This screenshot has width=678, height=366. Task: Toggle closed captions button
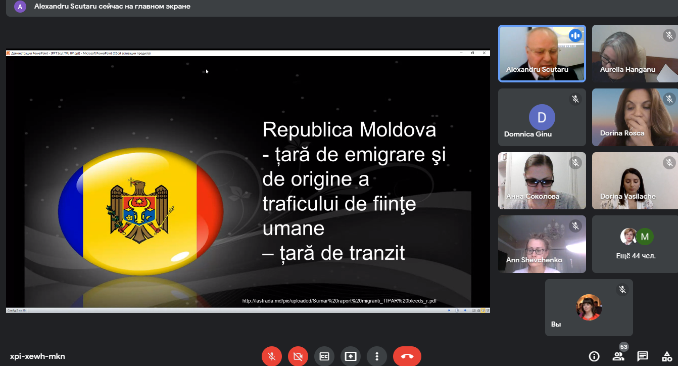pyautogui.click(x=324, y=356)
